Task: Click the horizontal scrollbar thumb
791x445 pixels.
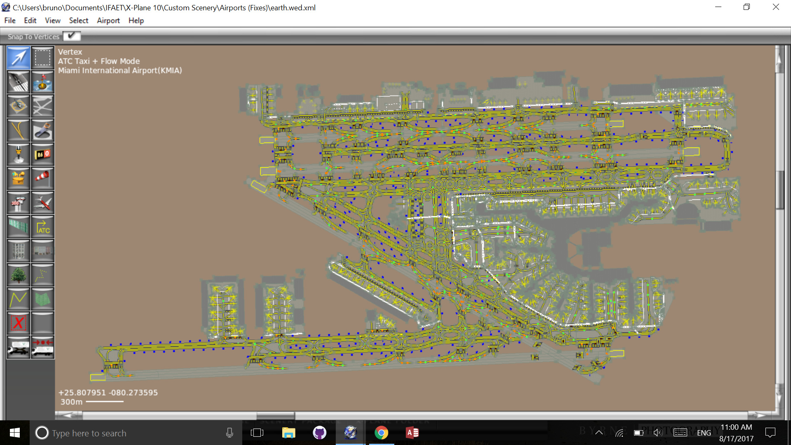Action: pos(275,415)
